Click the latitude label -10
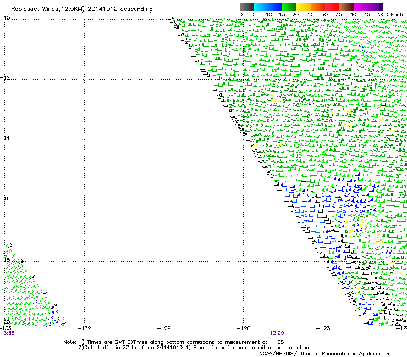 point(5,18)
